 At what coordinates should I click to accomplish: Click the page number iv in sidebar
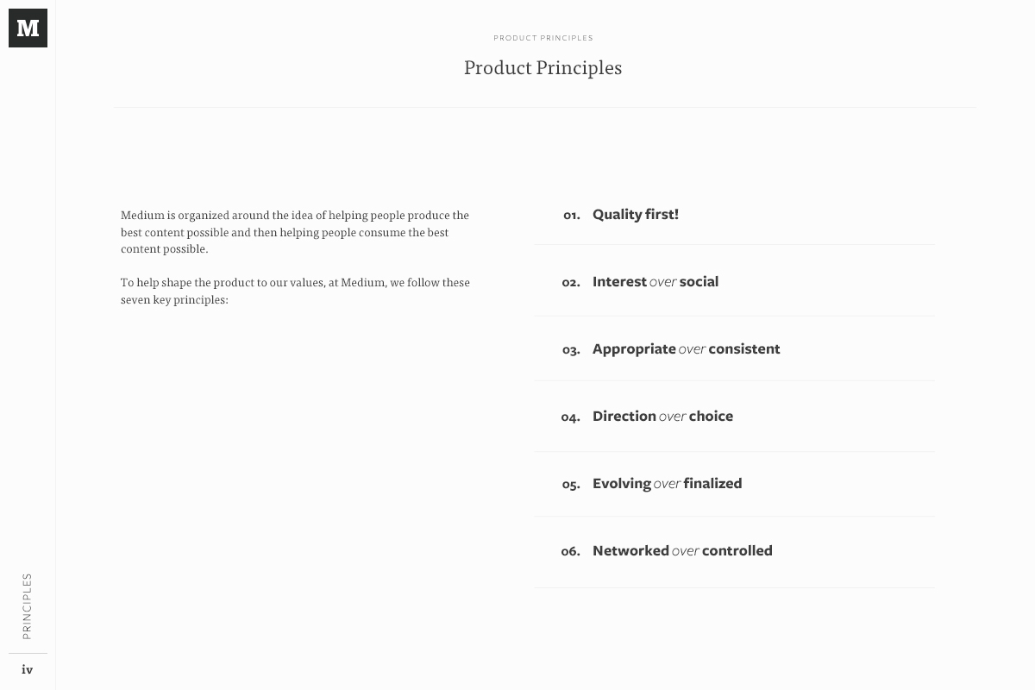28,669
